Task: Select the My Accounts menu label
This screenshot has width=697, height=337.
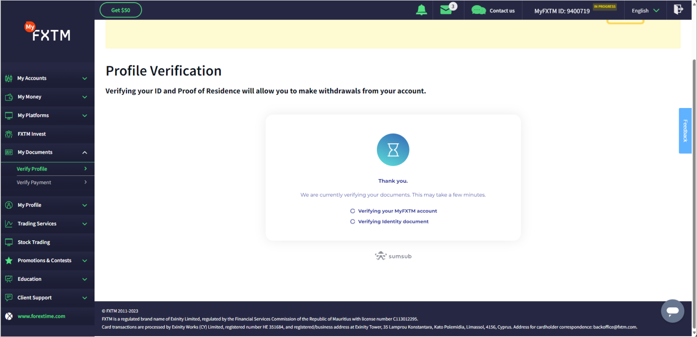Action: (x=32, y=78)
